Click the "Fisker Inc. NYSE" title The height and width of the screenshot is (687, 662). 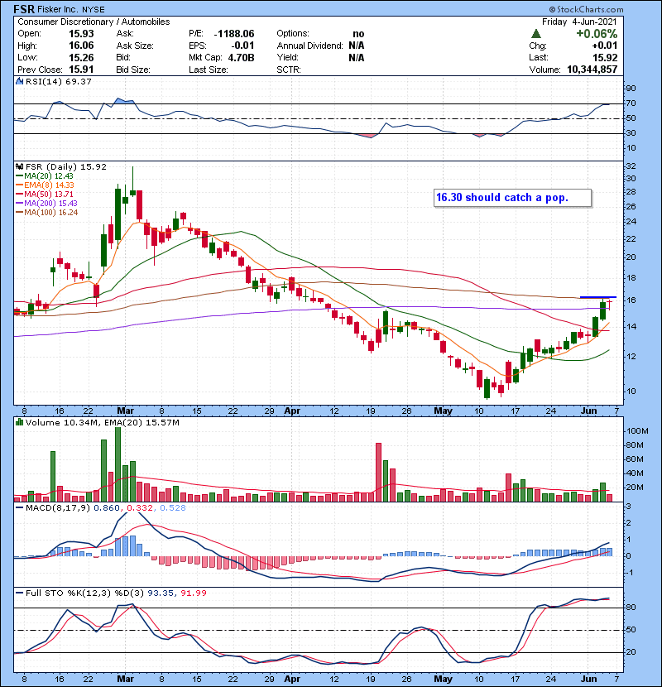[71, 9]
